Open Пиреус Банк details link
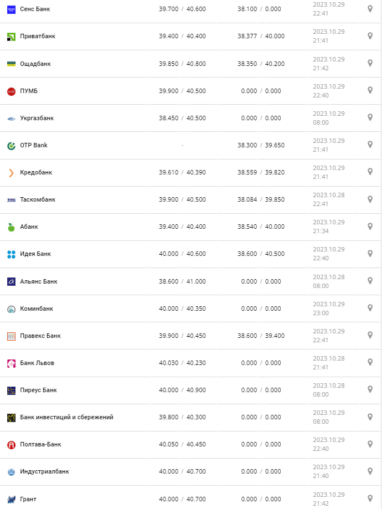The width and height of the screenshot is (382, 509). click(x=38, y=390)
